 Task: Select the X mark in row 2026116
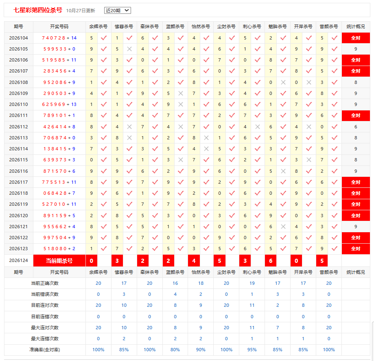(283, 171)
